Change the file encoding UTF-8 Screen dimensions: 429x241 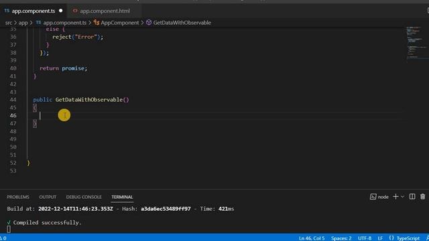(365, 238)
